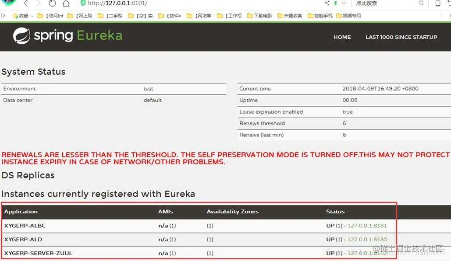The image size is (451, 261).
Task: Go back with the browser back arrow
Action: [26, 3]
